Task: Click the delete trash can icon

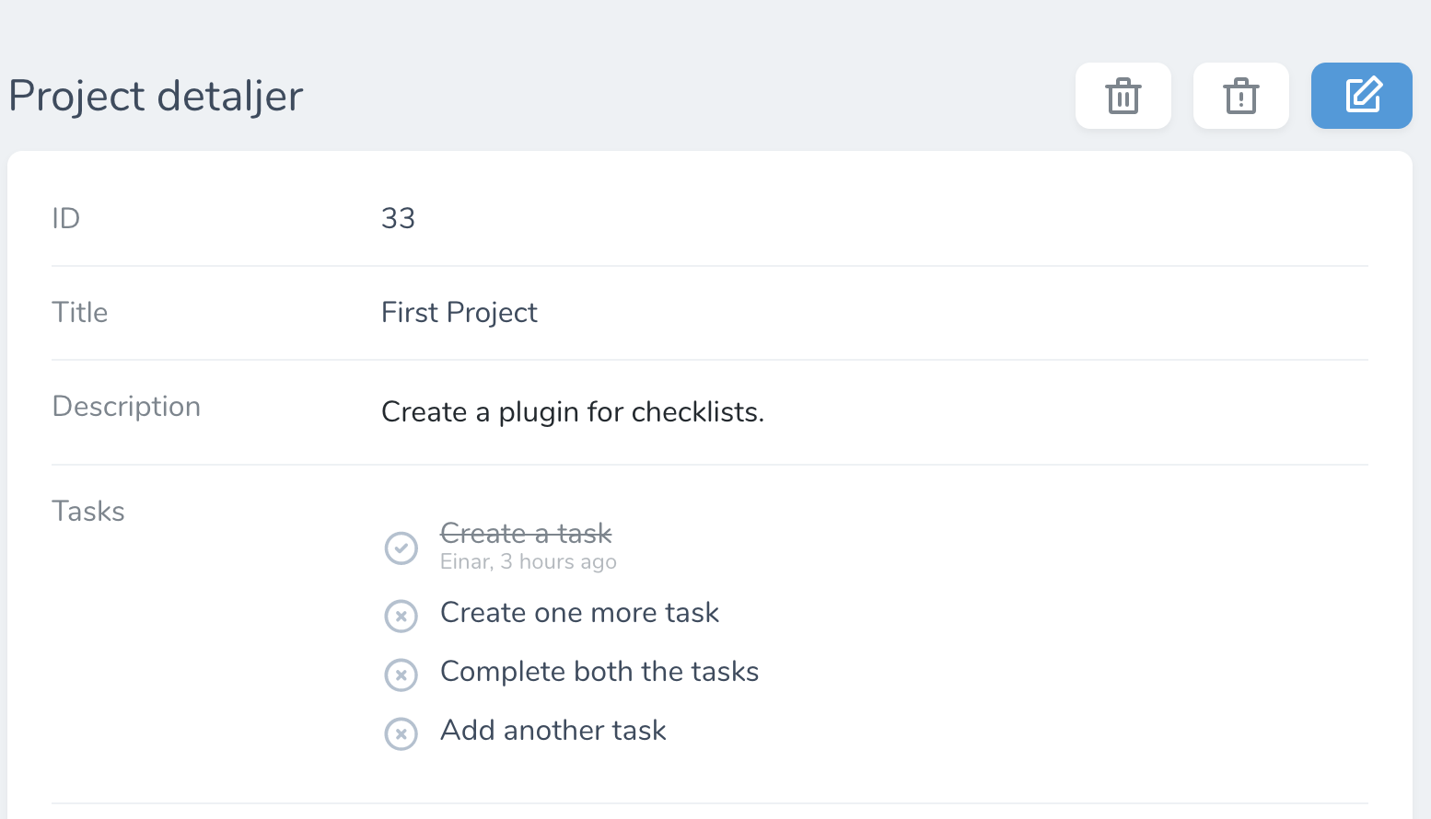Action: coord(1123,96)
